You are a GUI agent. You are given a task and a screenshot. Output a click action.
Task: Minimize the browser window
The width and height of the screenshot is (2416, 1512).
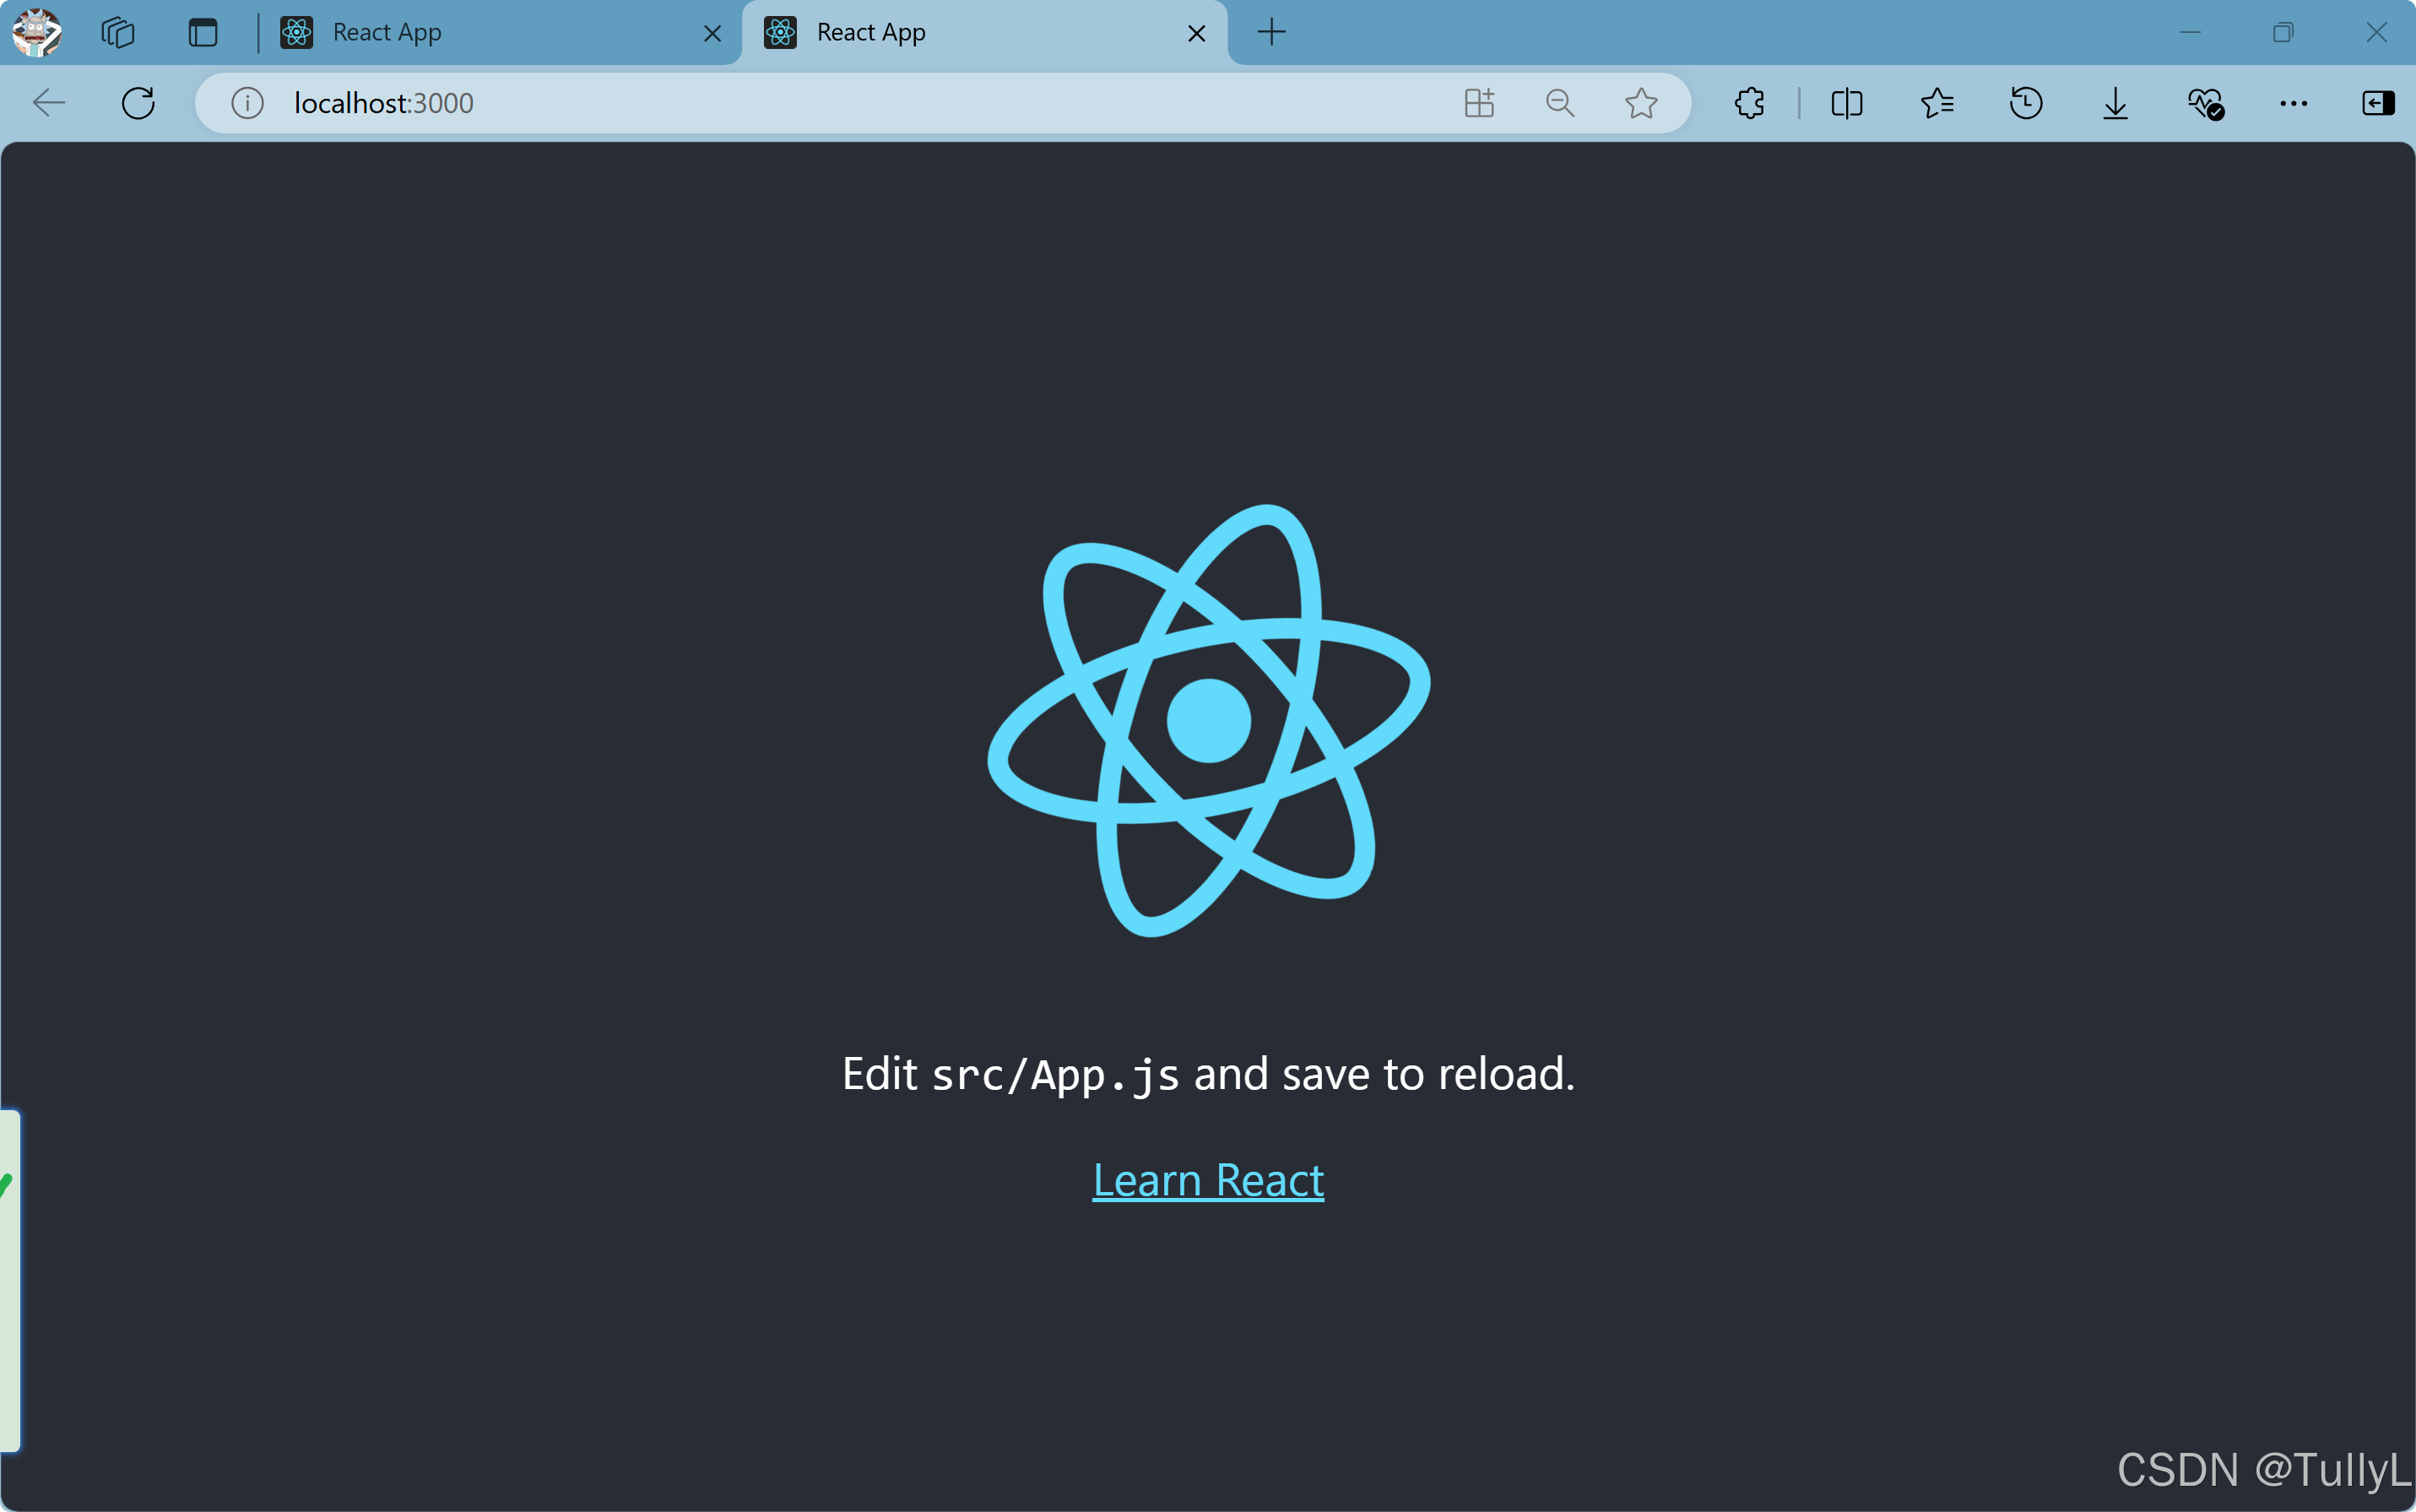pyautogui.click(x=2190, y=32)
